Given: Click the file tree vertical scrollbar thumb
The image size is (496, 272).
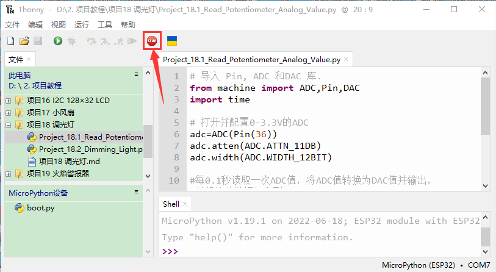Looking at the screenshot, I should point(148,140).
